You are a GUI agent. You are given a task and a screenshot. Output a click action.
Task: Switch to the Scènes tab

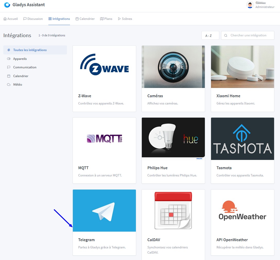125,19
